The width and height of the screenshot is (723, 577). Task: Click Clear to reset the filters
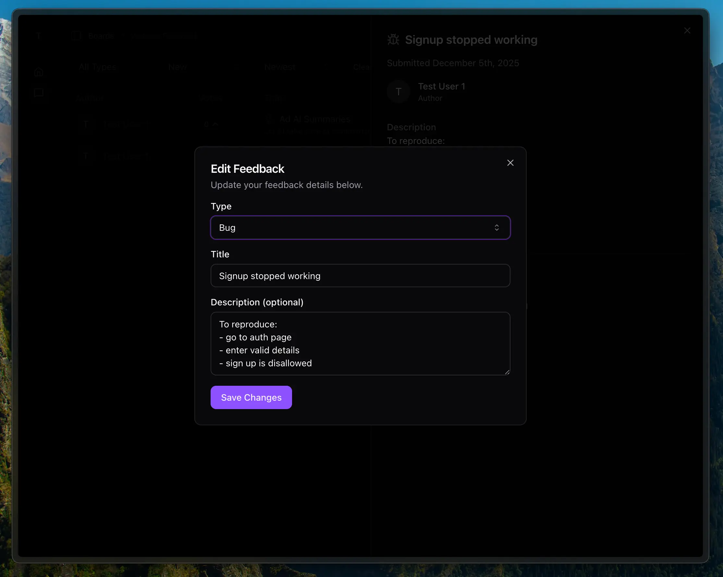[x=361, y=67]
